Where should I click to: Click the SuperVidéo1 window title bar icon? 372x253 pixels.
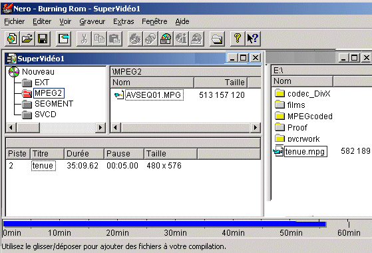click(11, 59)
